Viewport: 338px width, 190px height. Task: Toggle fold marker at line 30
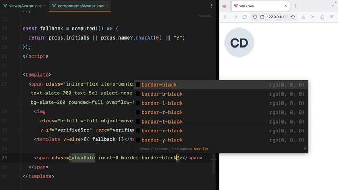(x=20, y=112)
